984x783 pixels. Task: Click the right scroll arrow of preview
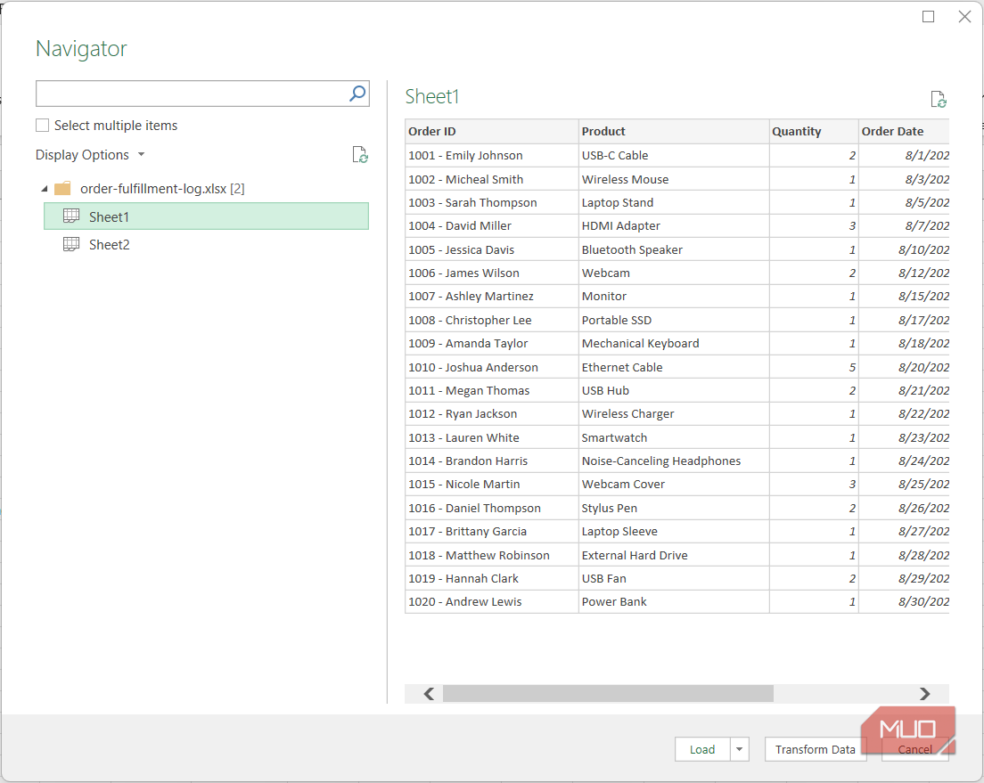coord(924,693)
